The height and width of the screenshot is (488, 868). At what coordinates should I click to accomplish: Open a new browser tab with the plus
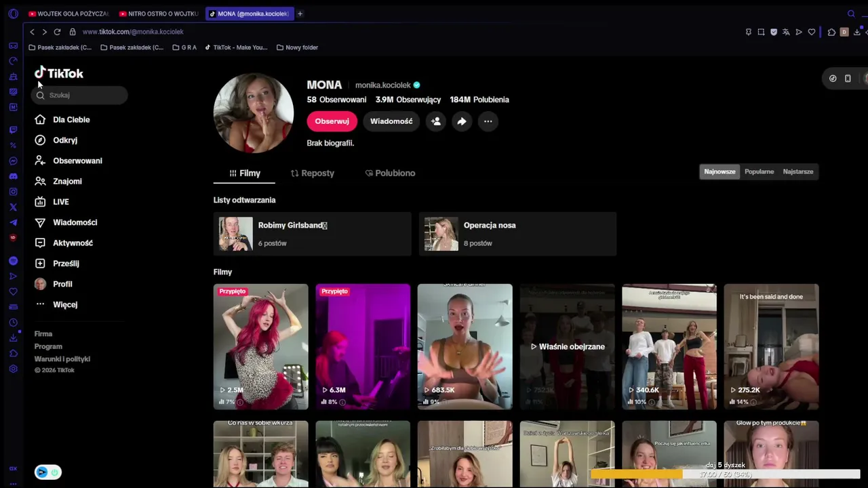tap(300, 14)
